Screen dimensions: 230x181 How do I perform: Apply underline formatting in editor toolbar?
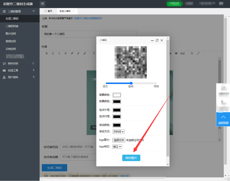click(53, 53)
